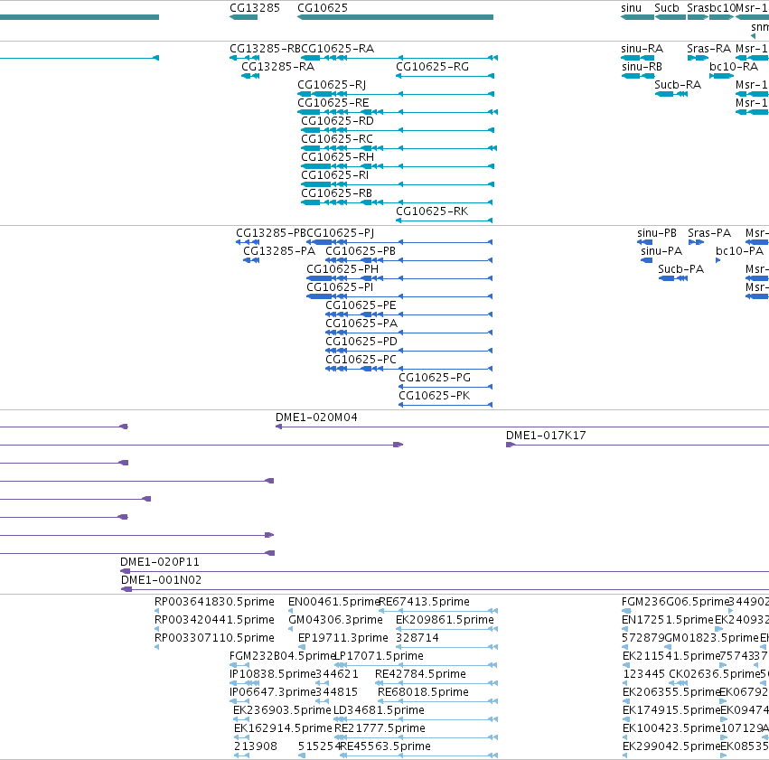Select protein CG13285-PA

point(279,251)
